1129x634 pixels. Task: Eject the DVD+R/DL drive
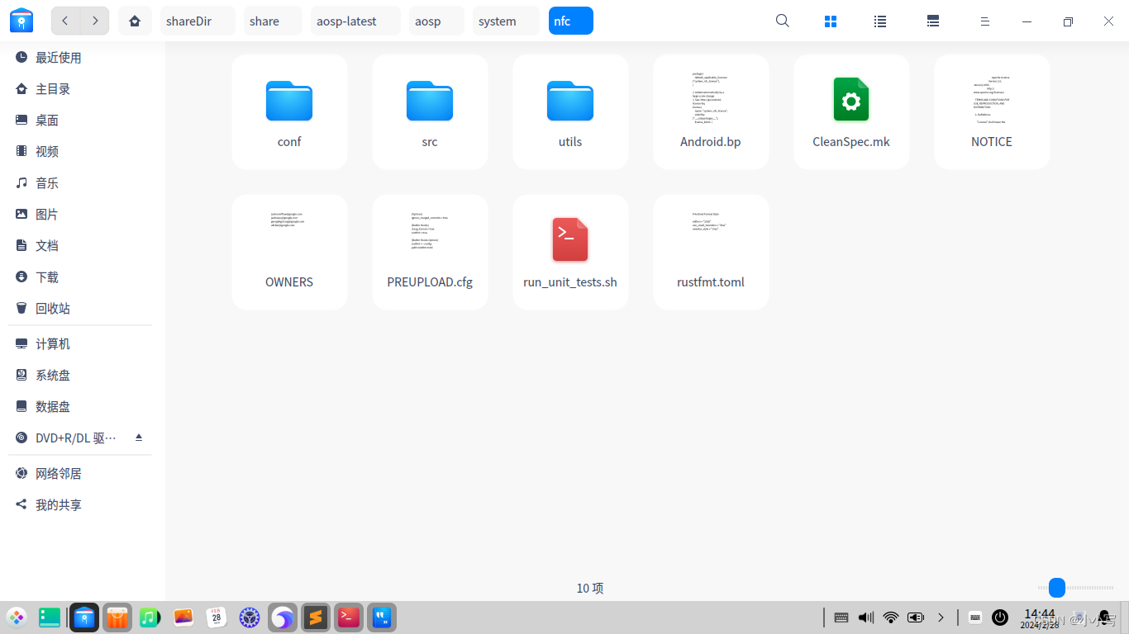138,438
